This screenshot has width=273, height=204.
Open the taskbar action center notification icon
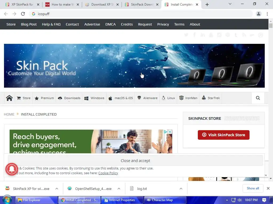[x=264, y=200]
